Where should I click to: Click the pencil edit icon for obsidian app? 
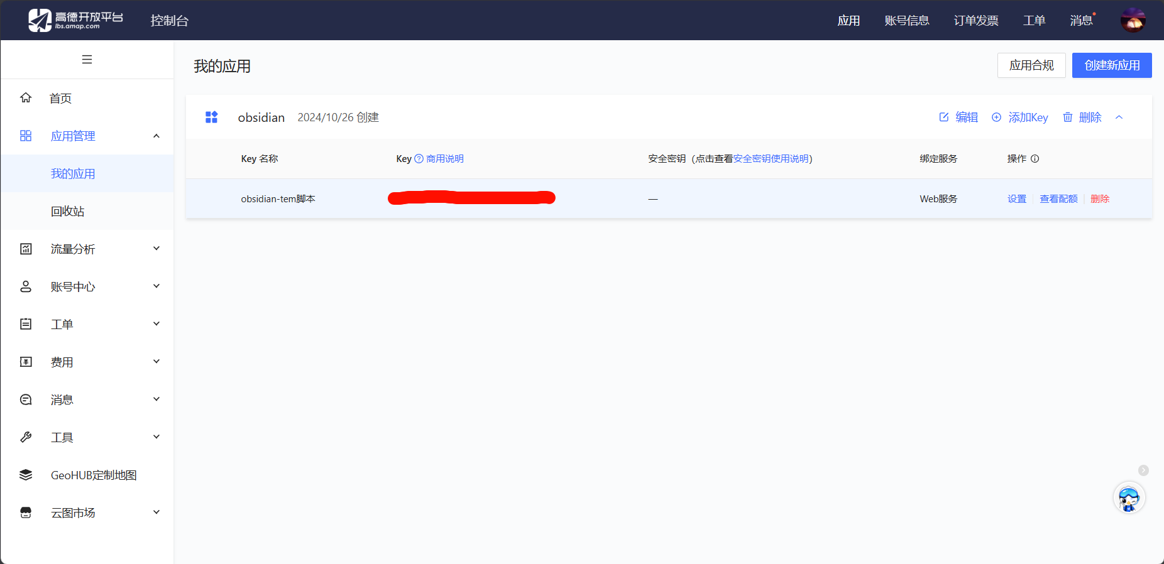(944, 117)
